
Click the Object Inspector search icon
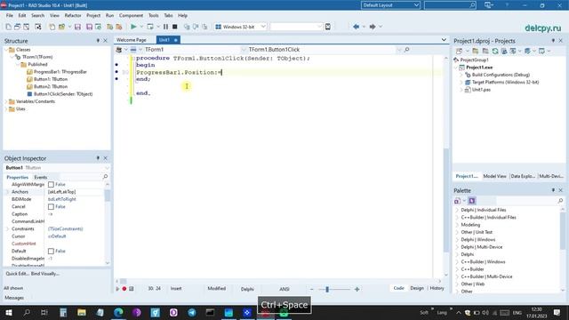point(105,176)
